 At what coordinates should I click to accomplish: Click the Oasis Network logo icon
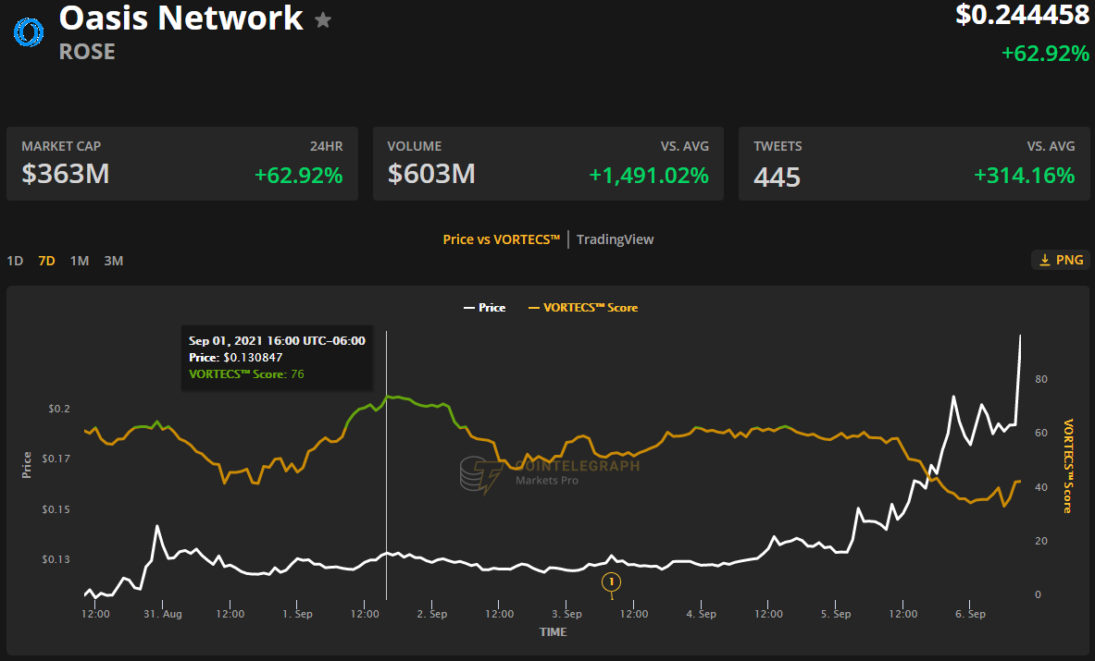pyautogui.click(x=28, y=32)
